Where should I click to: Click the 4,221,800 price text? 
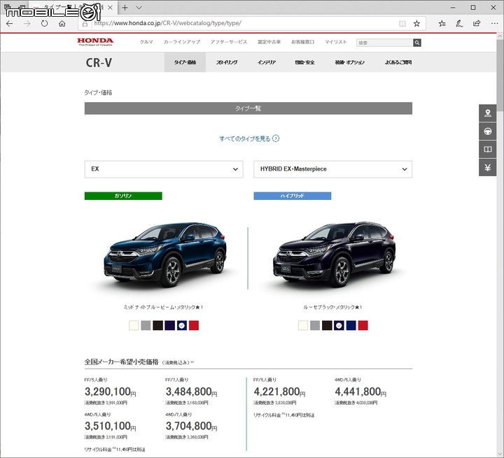[279, 392]
